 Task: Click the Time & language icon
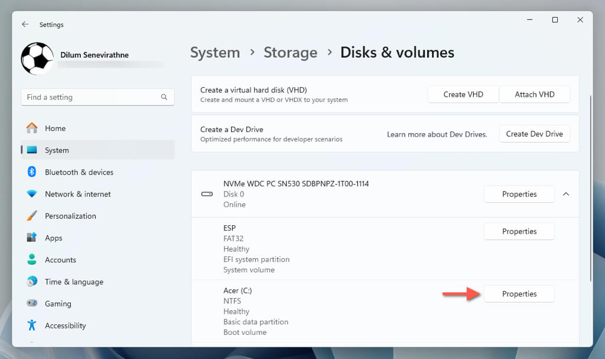pos(32,282)
